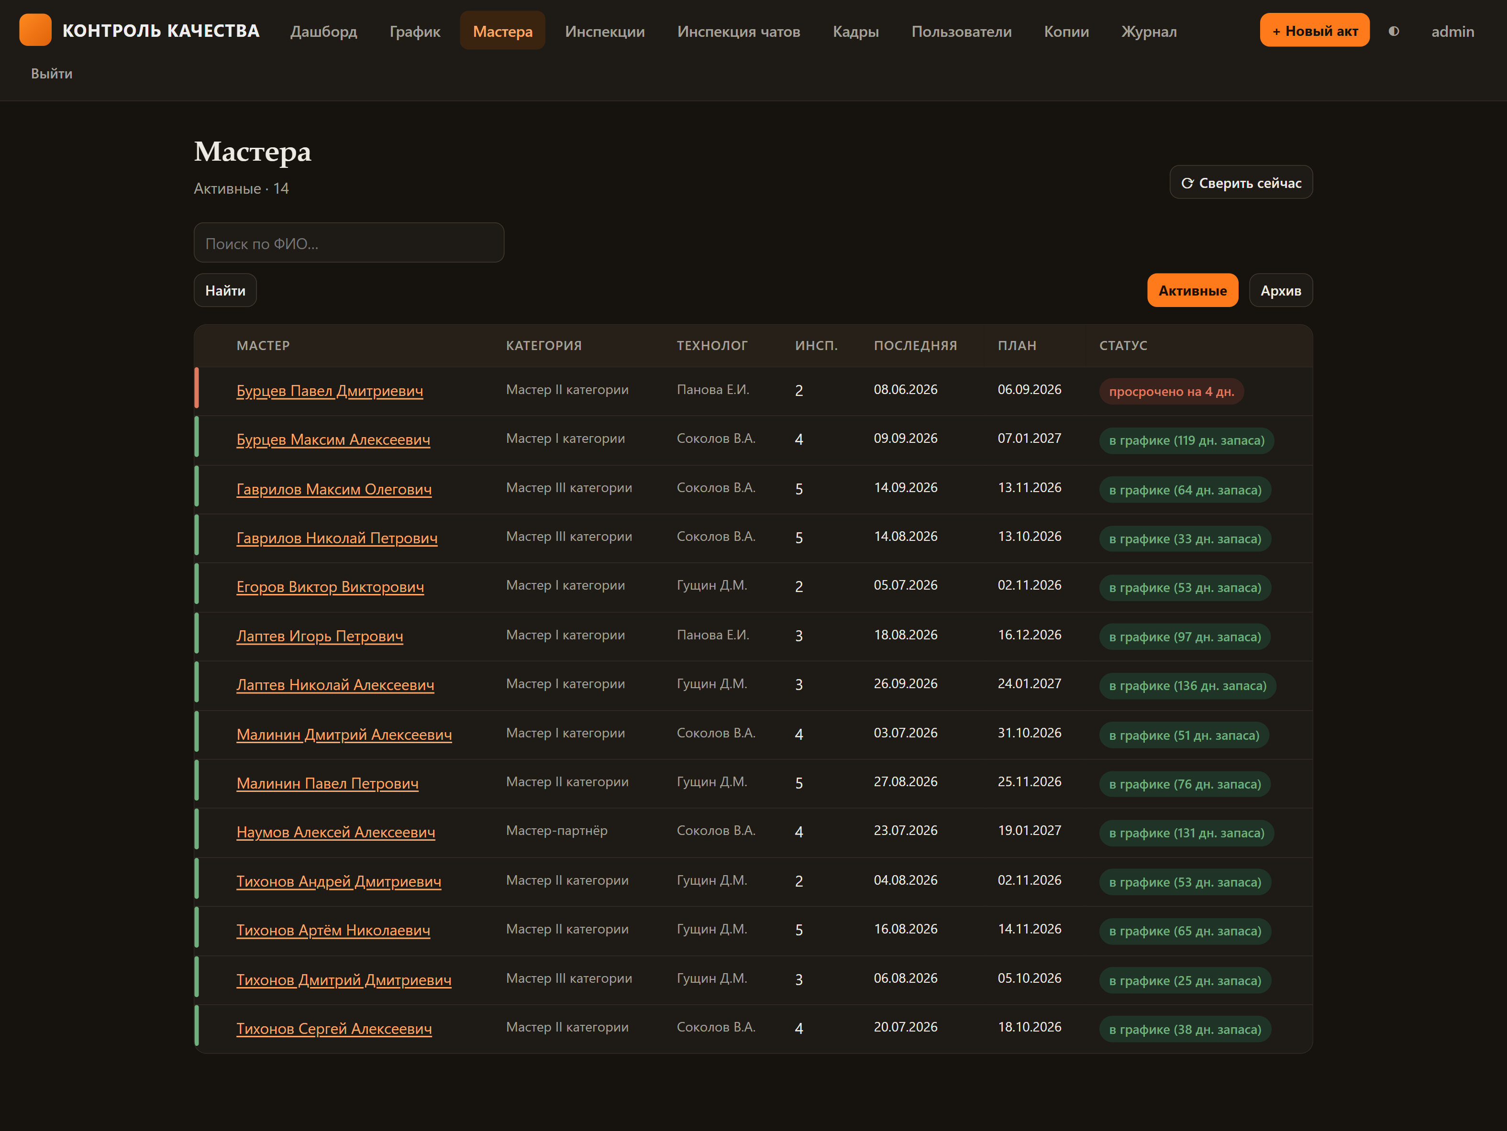The image size is (1507, 1131).
Task: Toggle the dark/light theme icon
Action: pyautogui.click(x=1394, y=31)
